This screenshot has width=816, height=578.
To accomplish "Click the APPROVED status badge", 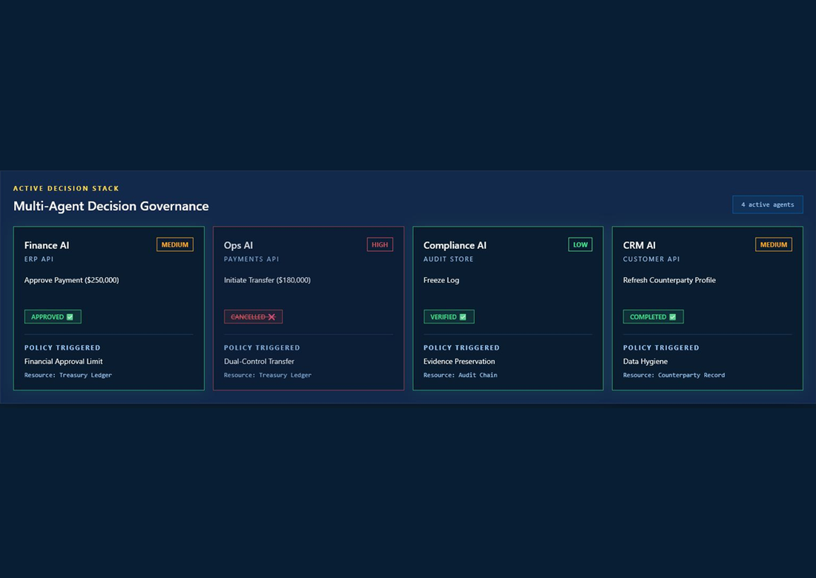I will tap(53, 316).
